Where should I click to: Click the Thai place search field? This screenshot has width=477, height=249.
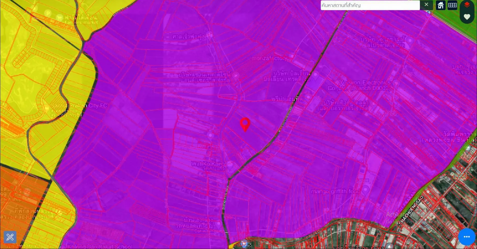370,5
